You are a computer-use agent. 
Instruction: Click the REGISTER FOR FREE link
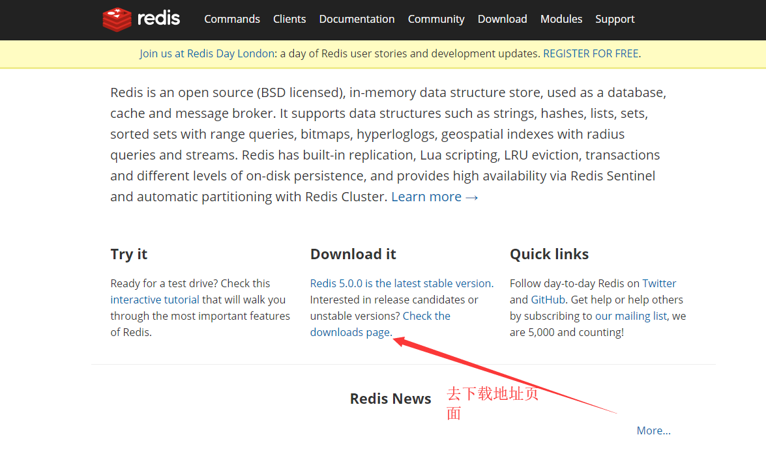(591, 53)
